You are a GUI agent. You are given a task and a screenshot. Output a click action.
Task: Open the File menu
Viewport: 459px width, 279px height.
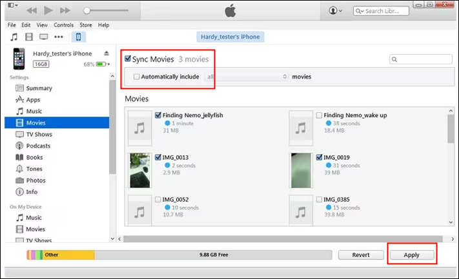12,25
